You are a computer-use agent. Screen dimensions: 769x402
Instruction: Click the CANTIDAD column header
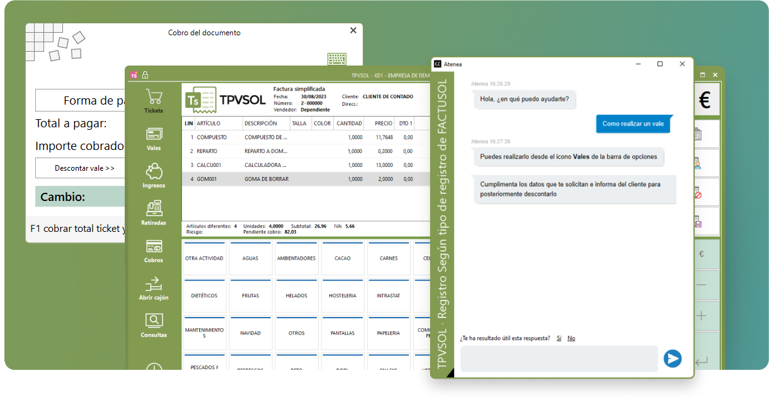[x=349, y=123]
